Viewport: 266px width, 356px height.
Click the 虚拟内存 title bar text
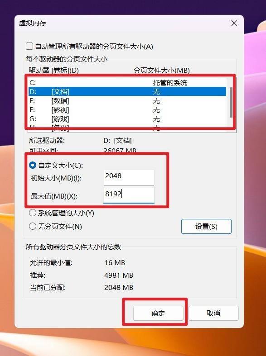[x=33, y=23]
